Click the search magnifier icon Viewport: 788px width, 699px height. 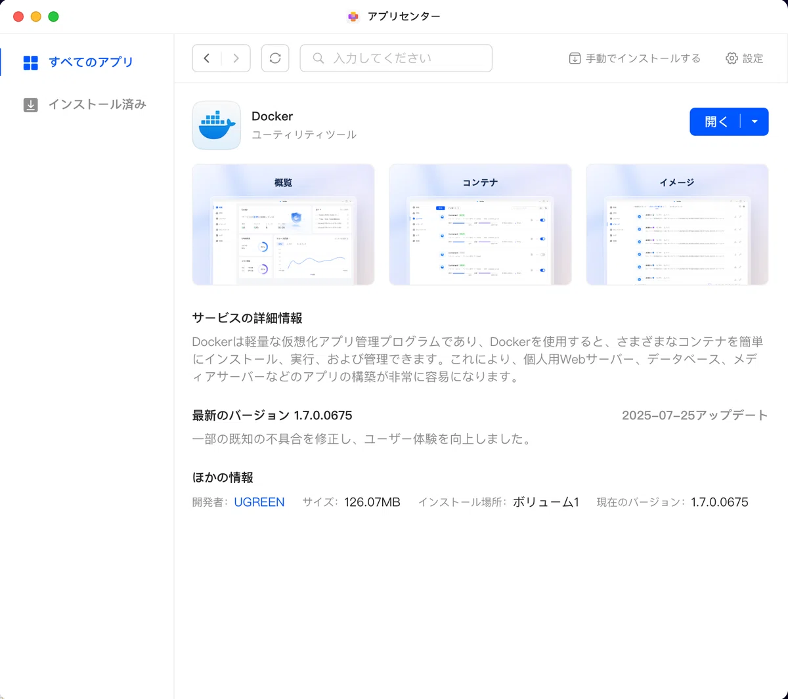[318, 58]
